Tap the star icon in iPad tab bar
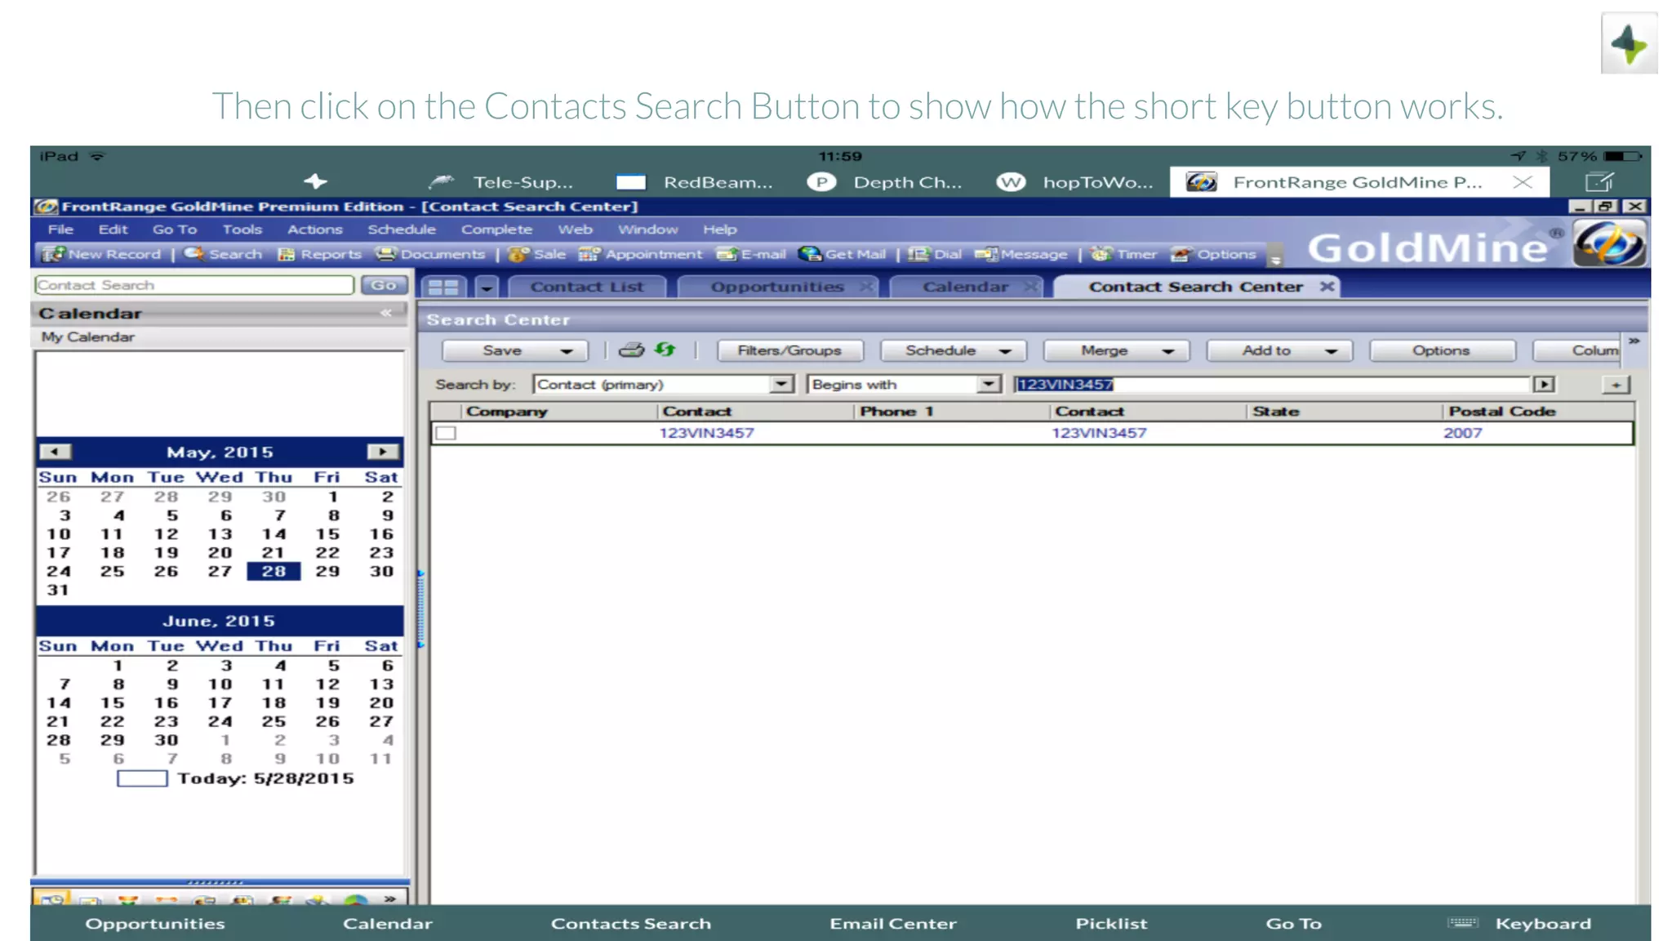The height and width of the screenshot is (941, 1672). click(x=315, y=181)
